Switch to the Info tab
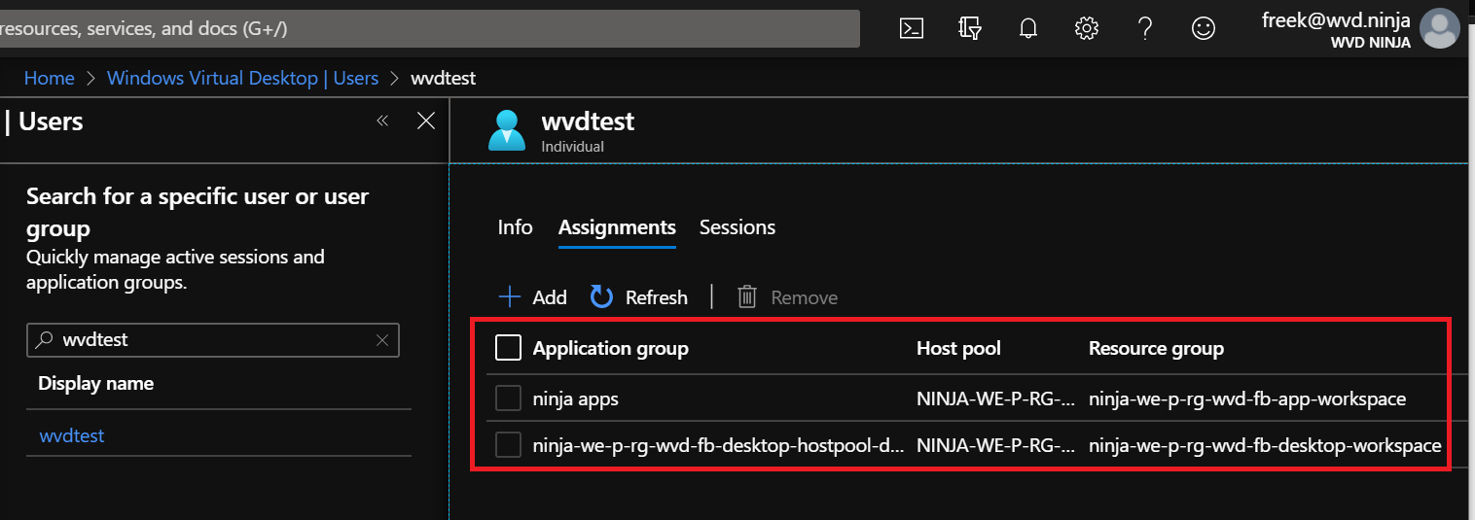Screen dimensions: 1475x520 click(x=515, y=227)
